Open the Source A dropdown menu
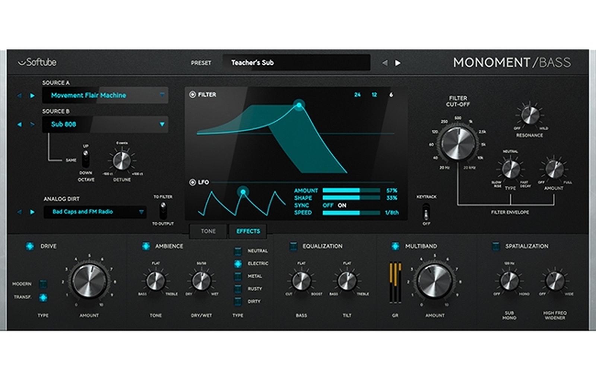This screenshot has width=596, height=375. 162,95
